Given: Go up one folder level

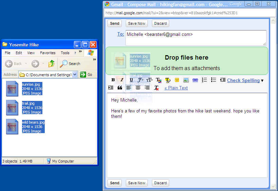Looking at the screenshot, I should 52,64.
